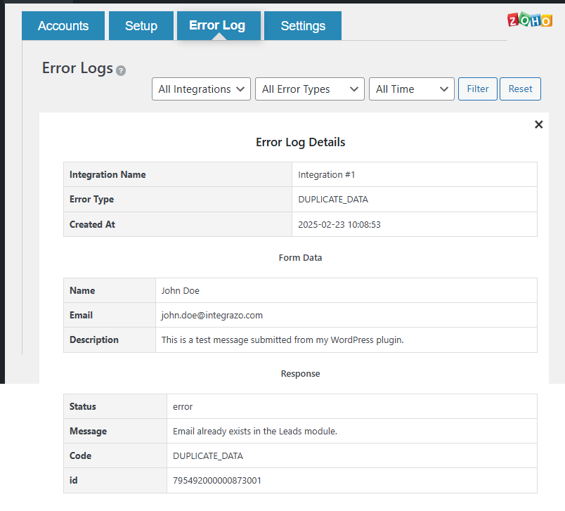The width and height of the screenshot is (565, 511).
Task: Click the Error Log Details heading
Action: pos(301,143)
